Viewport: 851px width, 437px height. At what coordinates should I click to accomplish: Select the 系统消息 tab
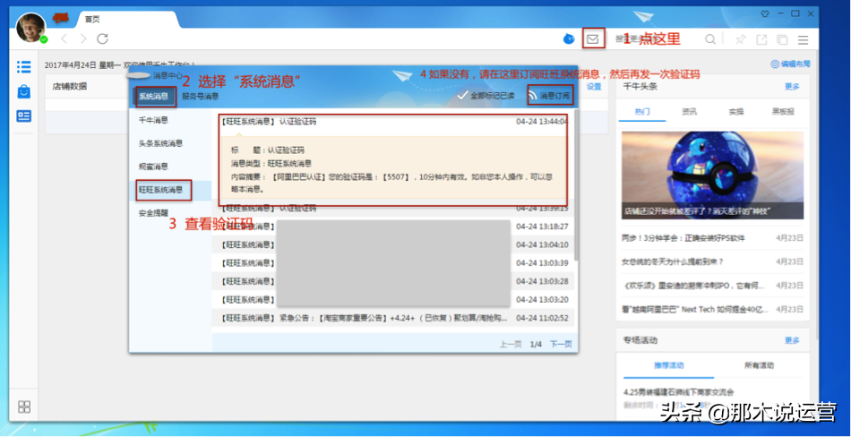click(156, 97)
